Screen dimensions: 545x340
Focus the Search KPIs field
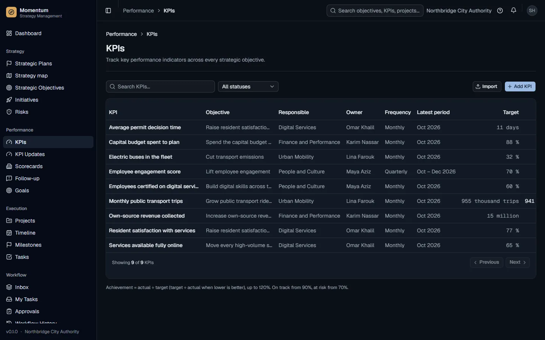[x=160, y=87]
